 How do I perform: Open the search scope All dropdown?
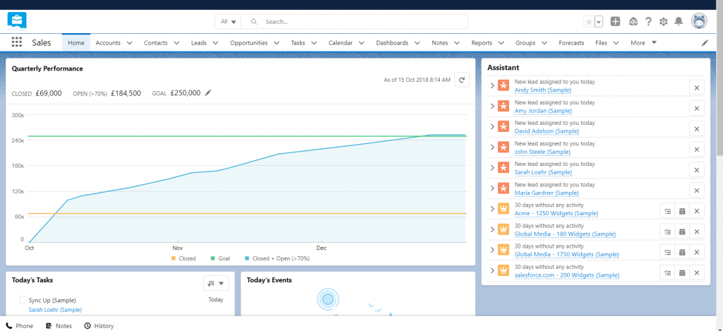point(228,22)
